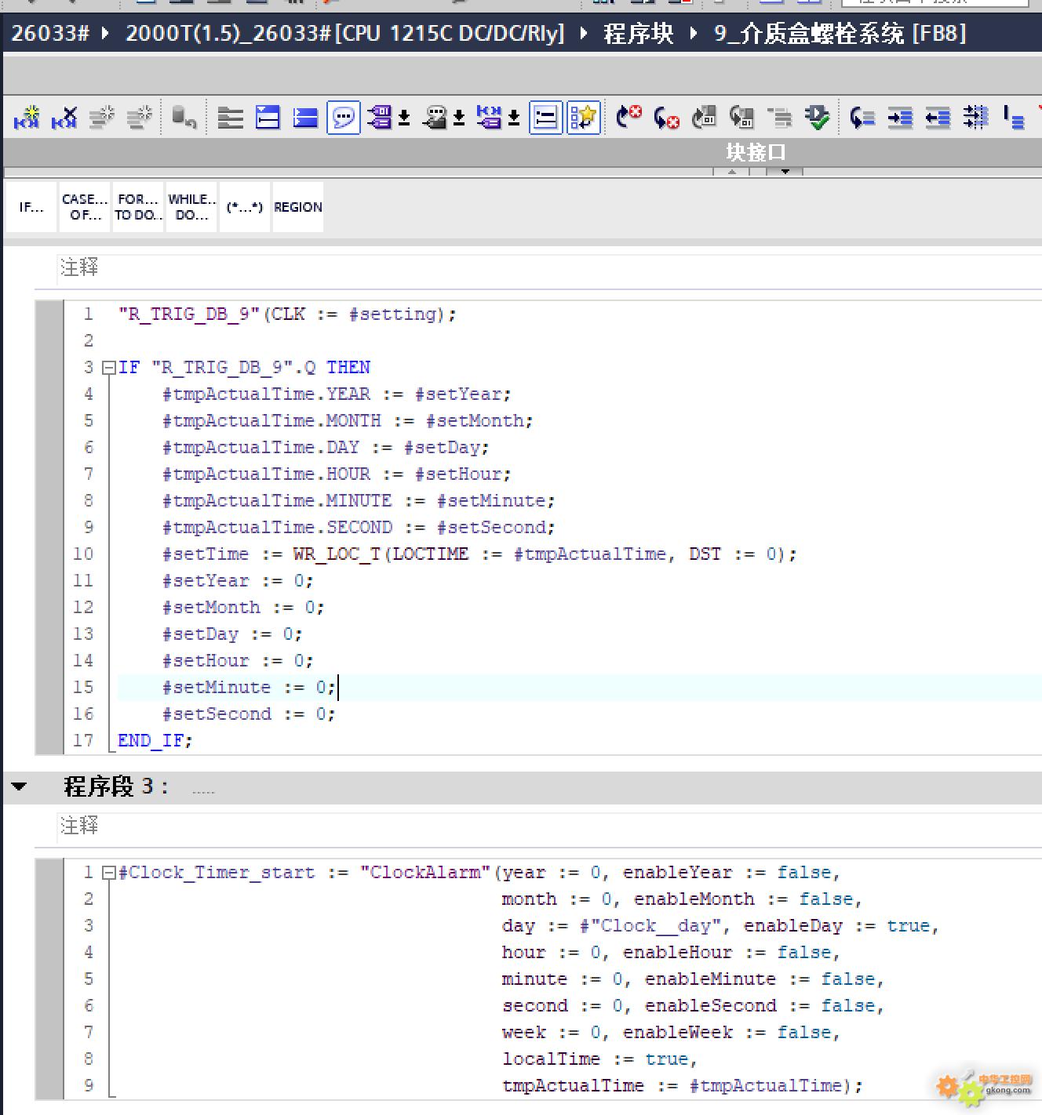Click the delete network icon
1042x1115 pixels.
click(64, 118)
